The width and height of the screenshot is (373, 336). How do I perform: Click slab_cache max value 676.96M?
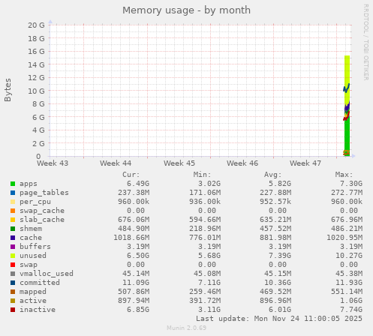coord(347,220)
